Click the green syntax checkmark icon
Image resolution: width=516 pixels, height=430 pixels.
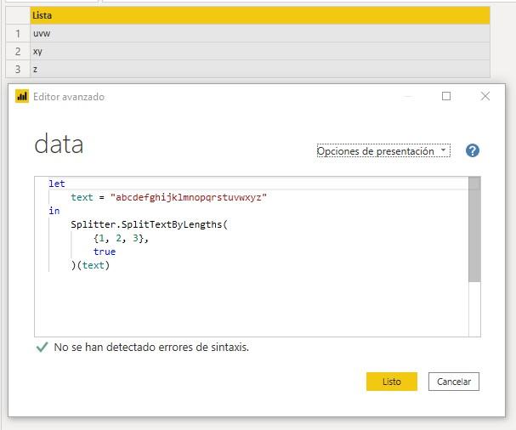(42, 348)
